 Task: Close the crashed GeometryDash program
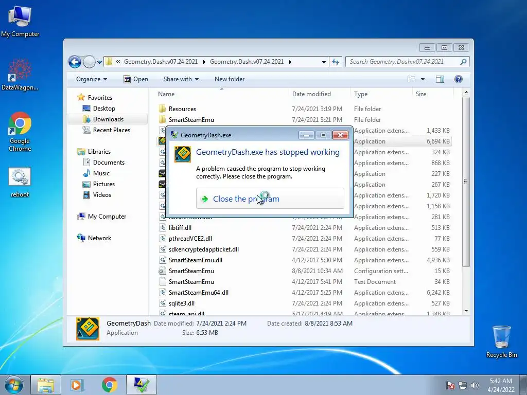point(270,199)
